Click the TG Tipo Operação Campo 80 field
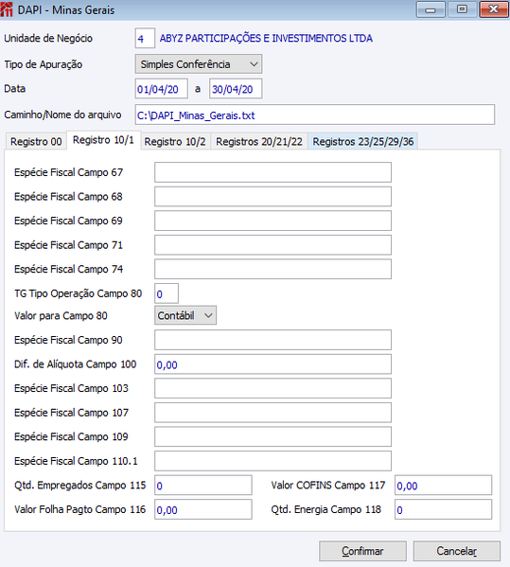 click(x=167, y=293)
